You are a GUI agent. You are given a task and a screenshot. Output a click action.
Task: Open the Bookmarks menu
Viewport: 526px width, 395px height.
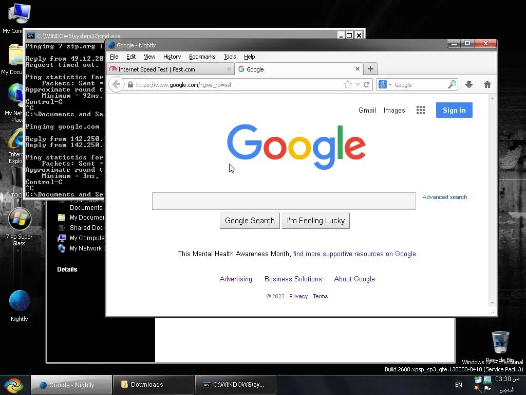click(x=202, y=57)
